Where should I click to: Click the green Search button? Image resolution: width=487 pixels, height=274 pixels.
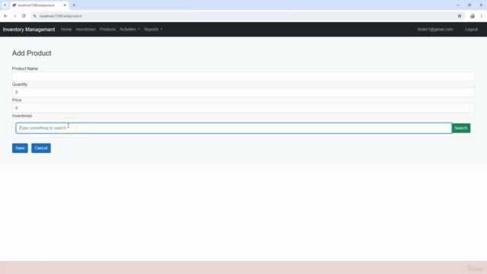coord(461,128)
